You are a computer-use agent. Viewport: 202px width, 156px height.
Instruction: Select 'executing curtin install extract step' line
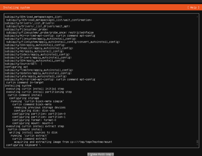coord(35,126)
